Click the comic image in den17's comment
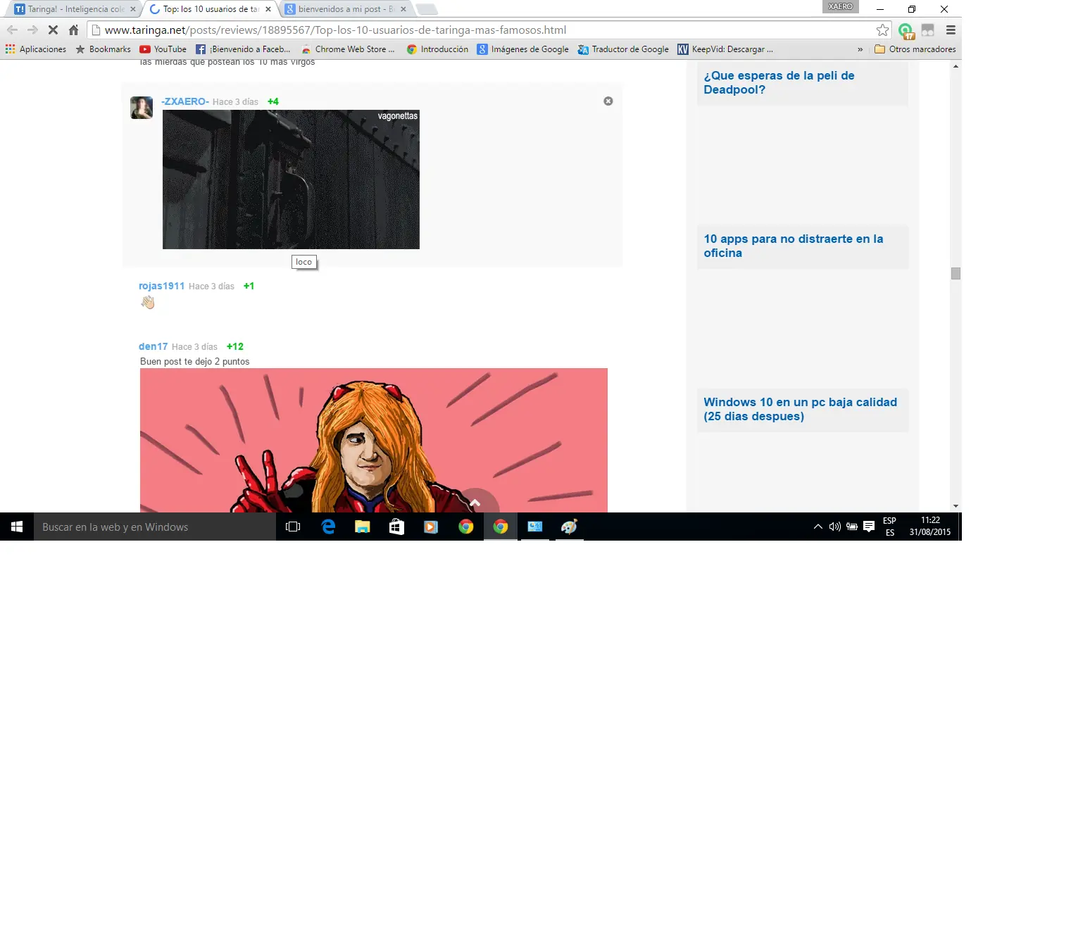This screenshot has width=1090, height=932. click(x=374, y=440)
